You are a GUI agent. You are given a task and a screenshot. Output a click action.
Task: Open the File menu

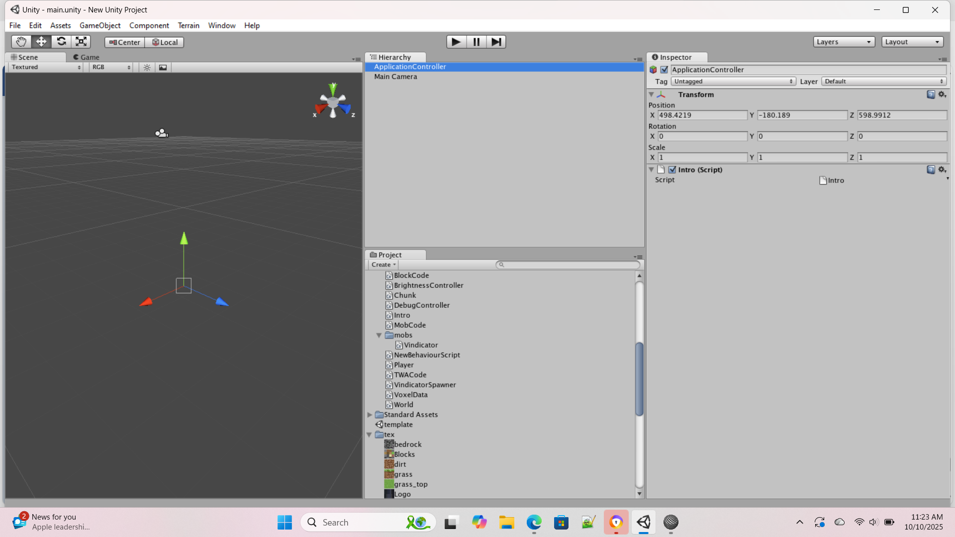click(x=15, y=25)
